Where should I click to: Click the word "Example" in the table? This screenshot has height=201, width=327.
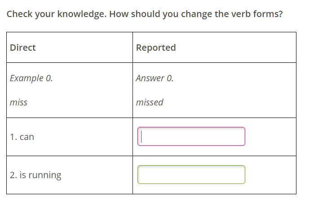tap(27, 78)
